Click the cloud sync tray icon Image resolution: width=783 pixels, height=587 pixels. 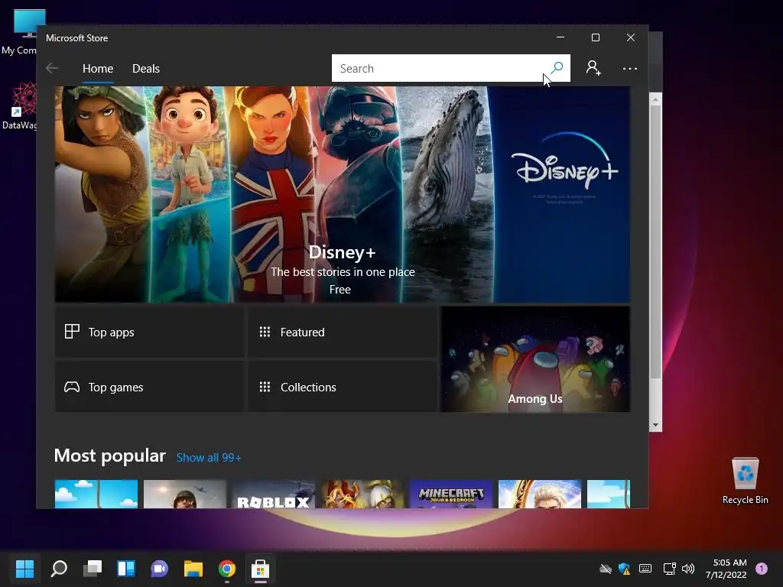[606, 569]
